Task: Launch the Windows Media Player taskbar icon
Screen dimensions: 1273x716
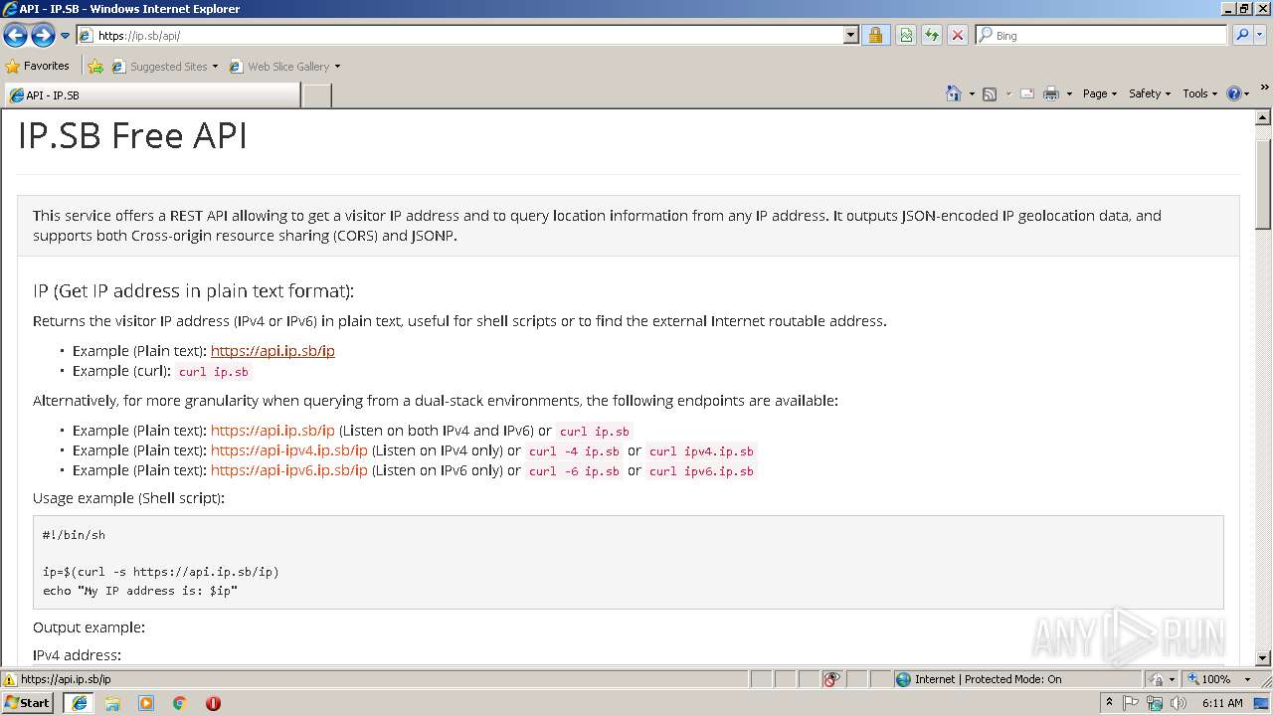Action: tap(146, 703)
